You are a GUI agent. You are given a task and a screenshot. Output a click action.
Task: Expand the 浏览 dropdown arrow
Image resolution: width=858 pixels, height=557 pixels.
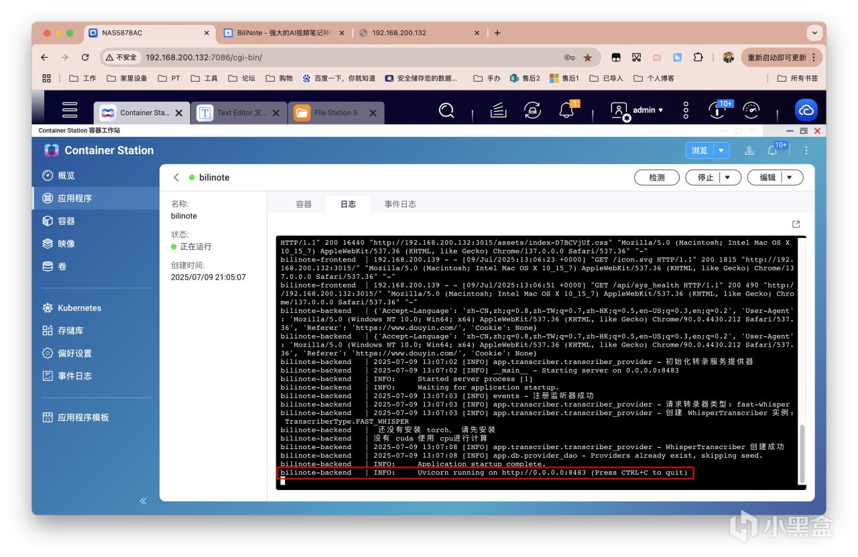pyautogui.click(x=721, y=151)
